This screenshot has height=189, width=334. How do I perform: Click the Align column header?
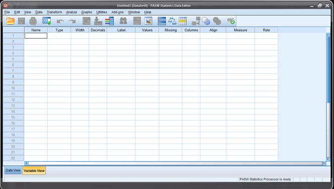point(213,30)
